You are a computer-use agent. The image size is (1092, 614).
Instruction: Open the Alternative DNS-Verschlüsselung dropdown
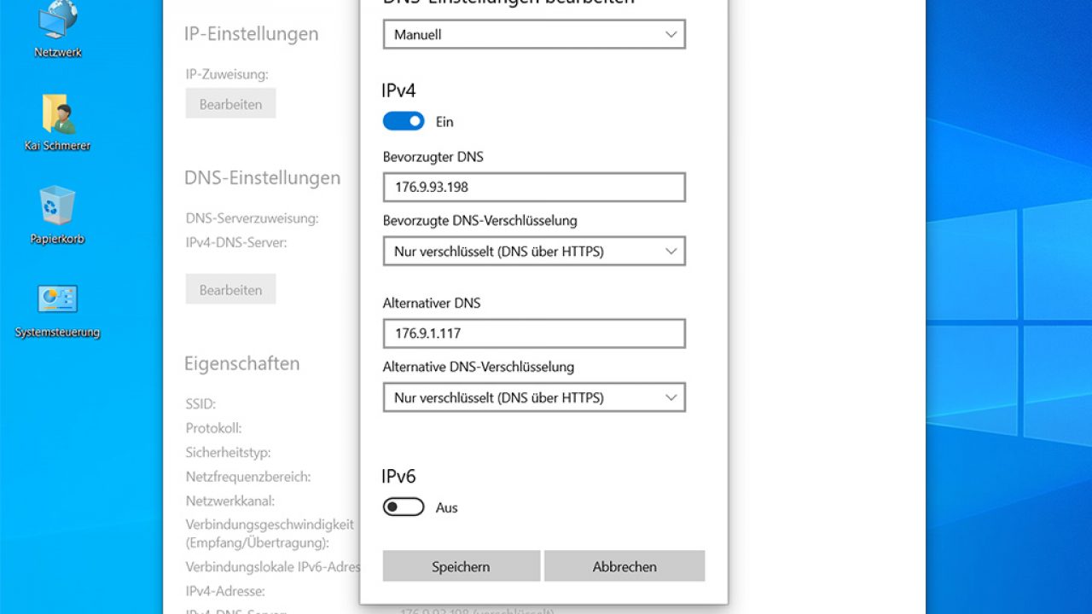pos(534,397)
